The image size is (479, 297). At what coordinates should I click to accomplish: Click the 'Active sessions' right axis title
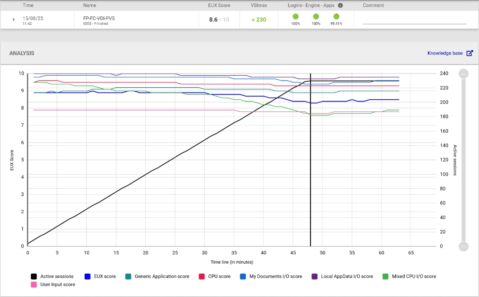(455, 160)
